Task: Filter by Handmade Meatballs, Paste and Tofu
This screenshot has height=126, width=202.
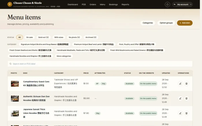Action: pyautogui.click(x=81, y=50)
